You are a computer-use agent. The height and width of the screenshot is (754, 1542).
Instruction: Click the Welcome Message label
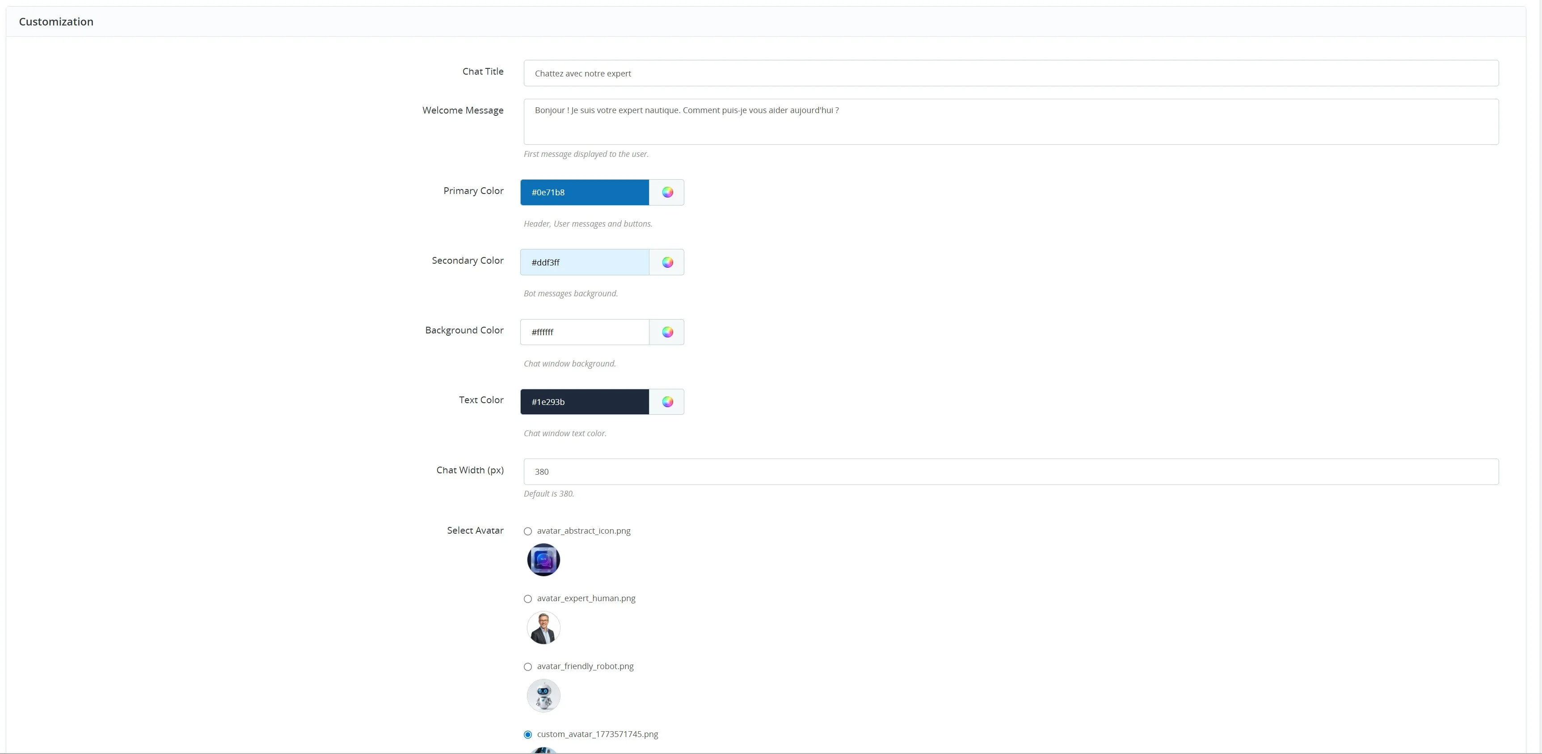tap(463, 110)
